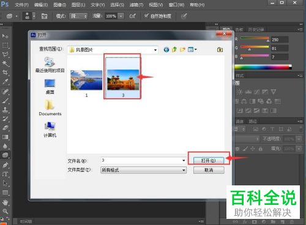Image resolution: width=306 pixels, height=225 pixels.
Task: Select the Sponge tool in the toolbox
Action: click(x=5, y=155)
